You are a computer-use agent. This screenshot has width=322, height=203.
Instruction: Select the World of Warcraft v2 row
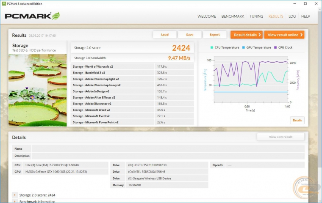click(x=132, y=66)
